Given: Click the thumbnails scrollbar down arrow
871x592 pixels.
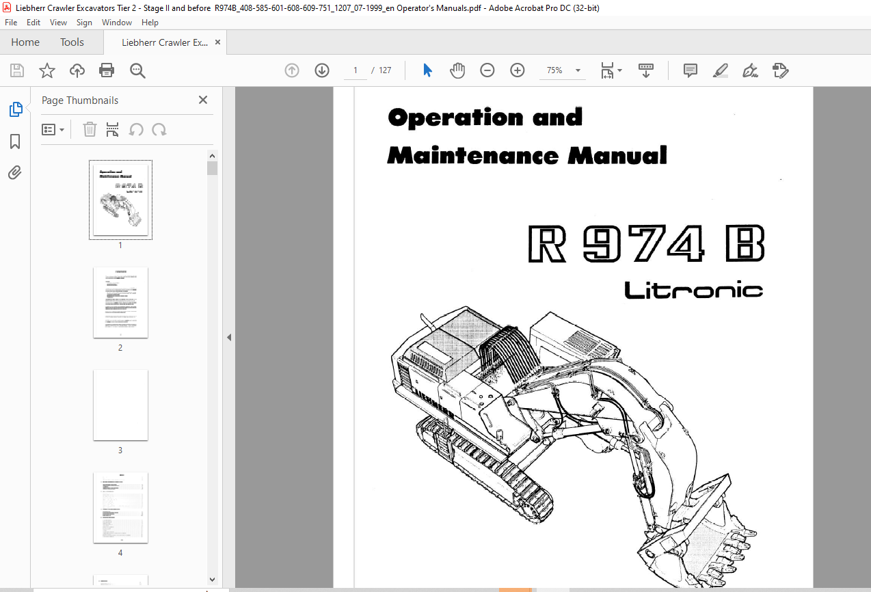Looking at the screenshot, I should pos(212,579).
